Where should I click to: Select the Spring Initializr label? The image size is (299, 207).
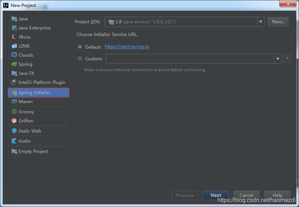click(35, 93)
